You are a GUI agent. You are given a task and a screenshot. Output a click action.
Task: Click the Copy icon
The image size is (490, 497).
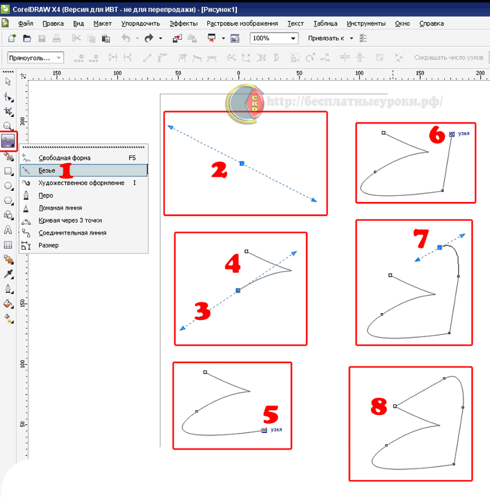(91, 39)
